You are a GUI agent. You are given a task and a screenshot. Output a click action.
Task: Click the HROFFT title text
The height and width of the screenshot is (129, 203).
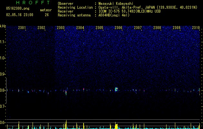[x=33, y=3]
